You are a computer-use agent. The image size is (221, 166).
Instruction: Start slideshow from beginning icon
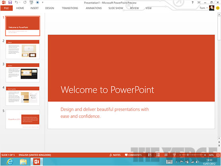point(31,2)
